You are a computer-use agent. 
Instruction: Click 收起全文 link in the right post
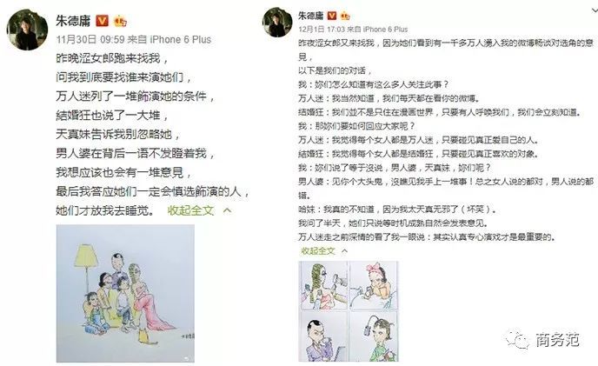tap(318, 250)
